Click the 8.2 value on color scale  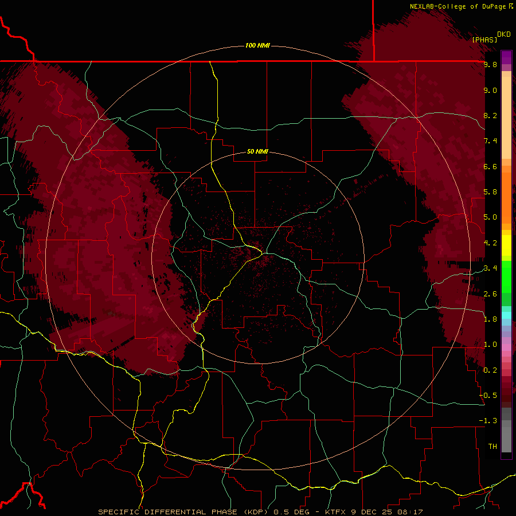490,115
